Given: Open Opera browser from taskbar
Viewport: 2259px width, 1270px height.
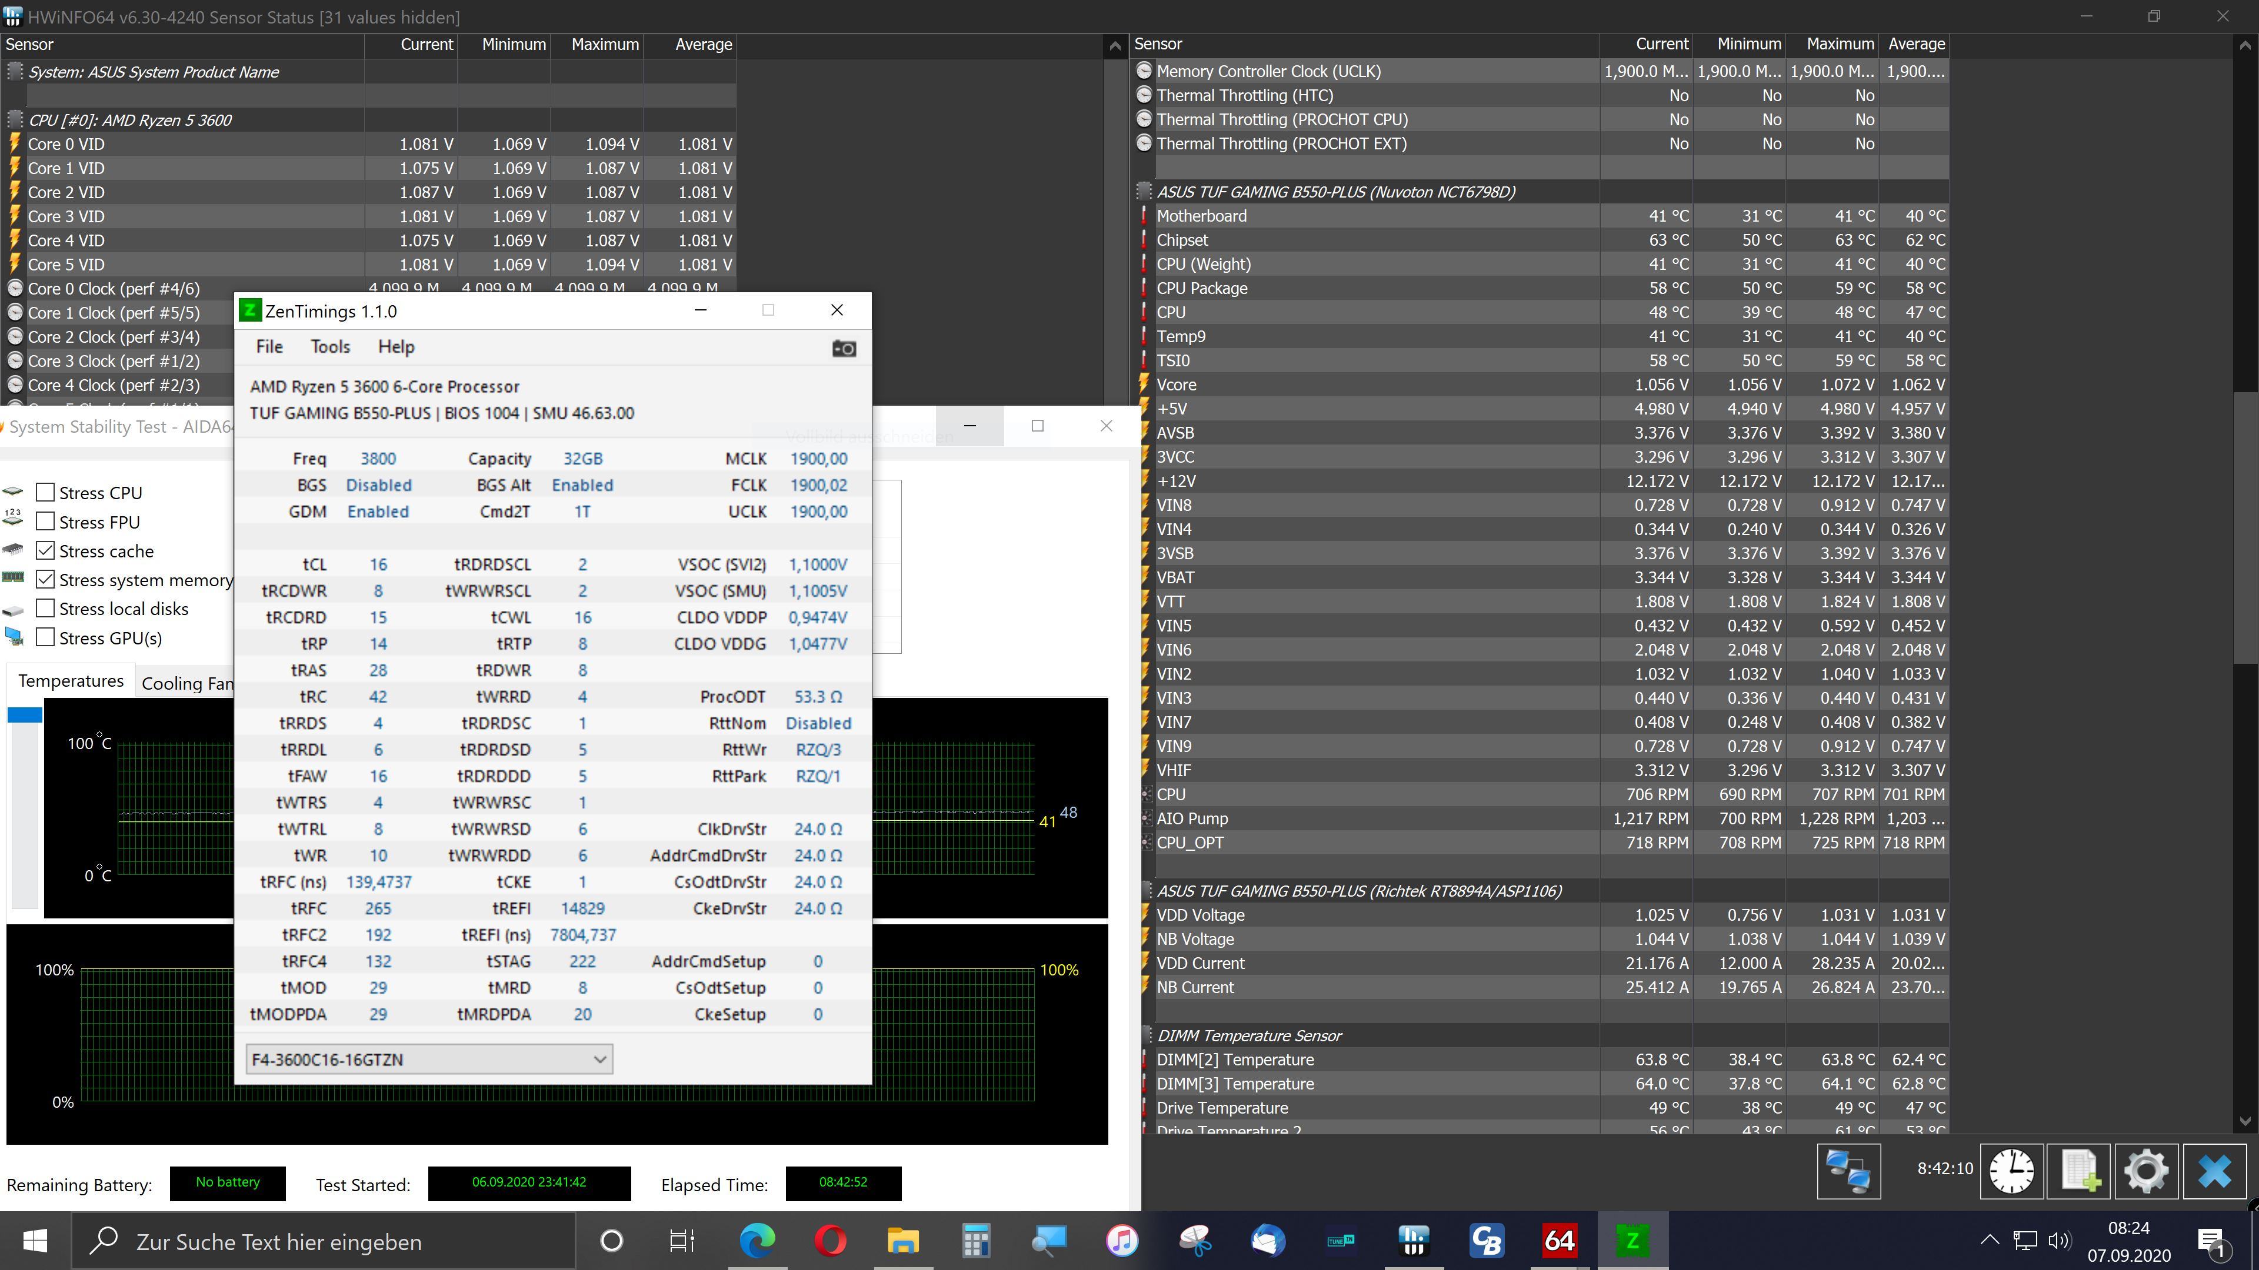Looking at the screenshot, I should [829, 1240].
